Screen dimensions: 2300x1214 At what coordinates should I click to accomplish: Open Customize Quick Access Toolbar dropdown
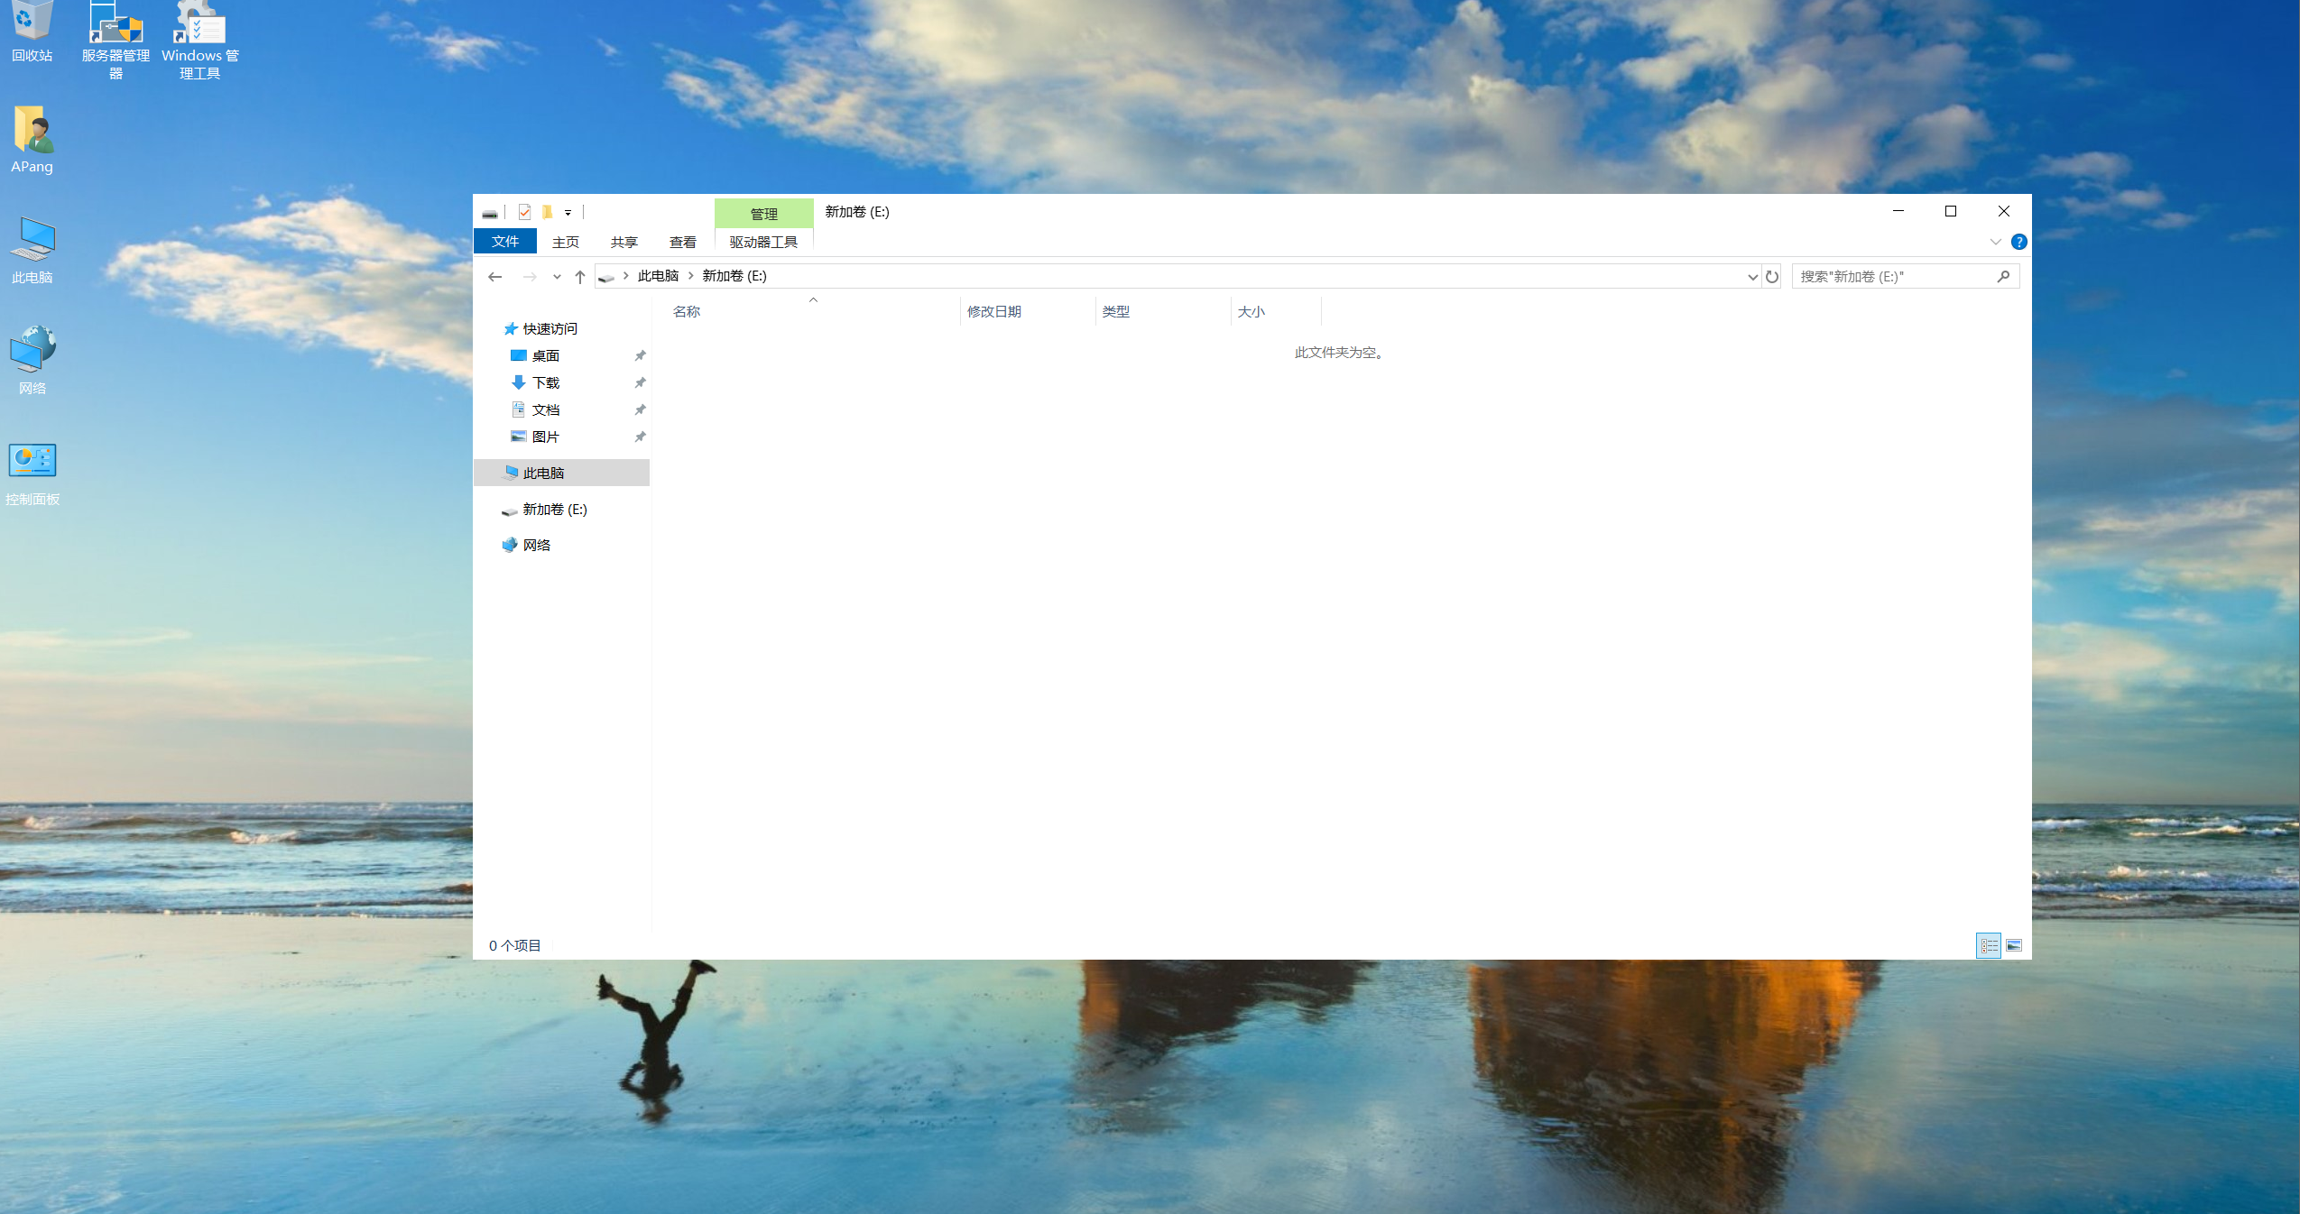[x=568, y=213]
